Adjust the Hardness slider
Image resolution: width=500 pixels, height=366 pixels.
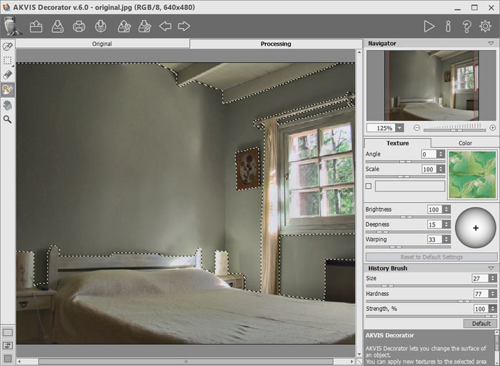pyautogui.click(x=431, y=301)
